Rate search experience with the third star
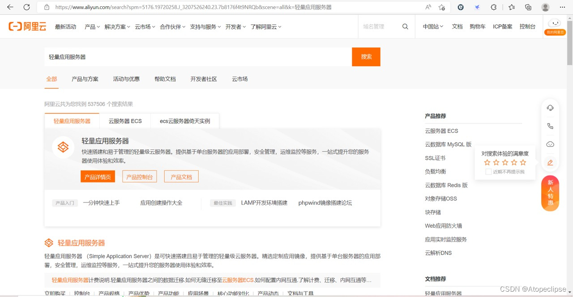Image resolution: width=573 pixels, height=297 pixels. tap(505, 162)
